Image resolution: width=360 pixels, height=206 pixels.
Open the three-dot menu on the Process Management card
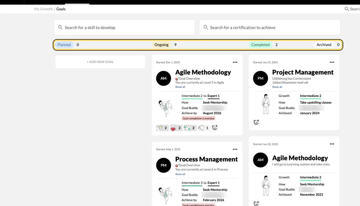click(x=235, y=149)
